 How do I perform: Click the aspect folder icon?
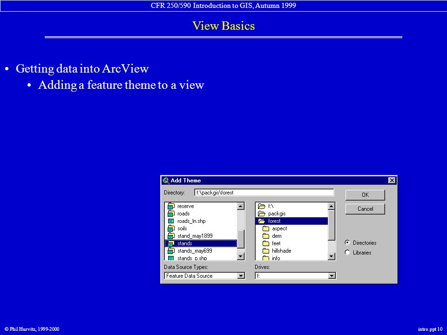pos(266,228)
